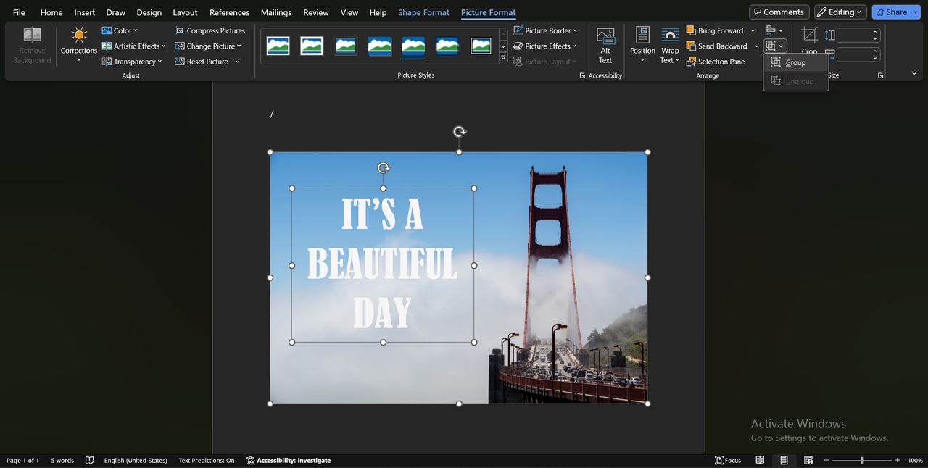Screen dimensions: 928x468
Task: Click the Alt Text button
Action: click(x=605, y=45)
